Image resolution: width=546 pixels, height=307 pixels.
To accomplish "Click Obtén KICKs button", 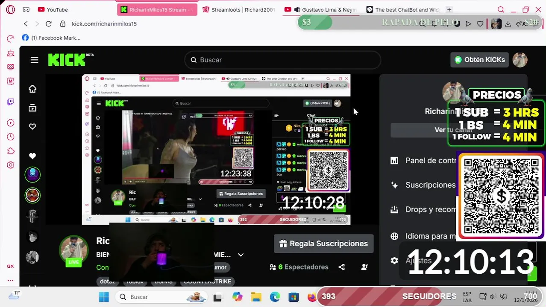I will click(x=479, y=60).
